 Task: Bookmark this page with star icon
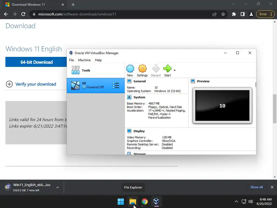pos(223,14)
